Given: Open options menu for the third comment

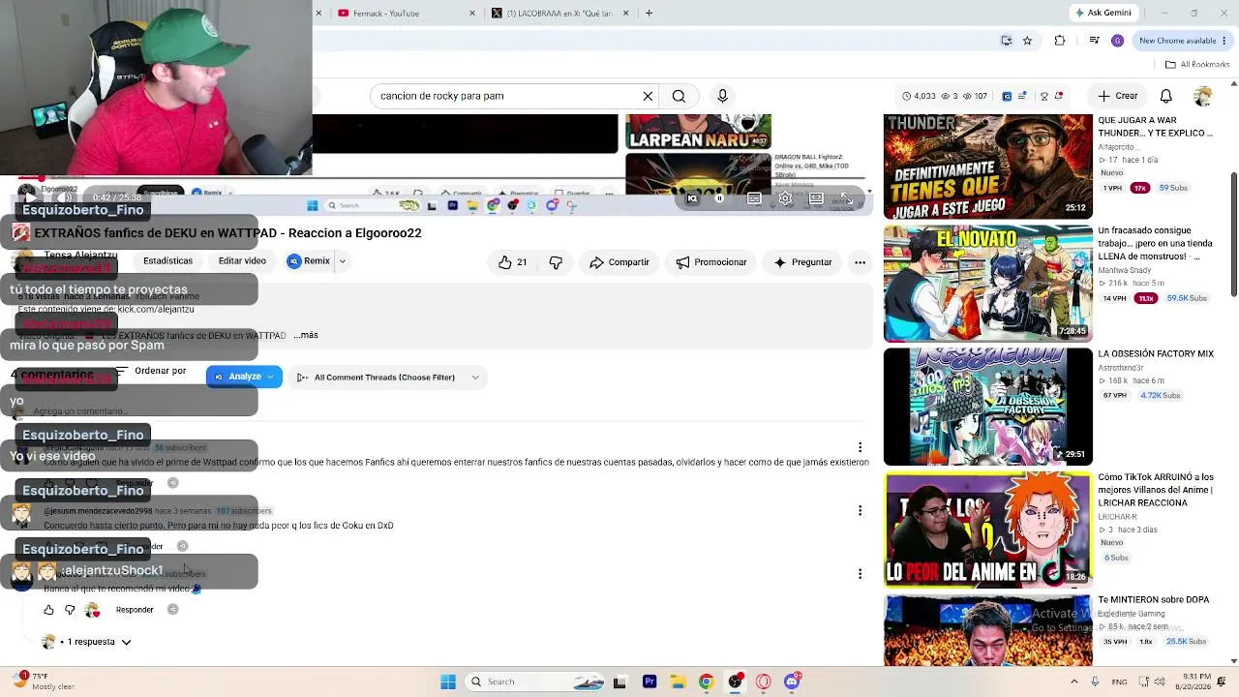Looking at the screenshot, I should (x=860, y=573).
